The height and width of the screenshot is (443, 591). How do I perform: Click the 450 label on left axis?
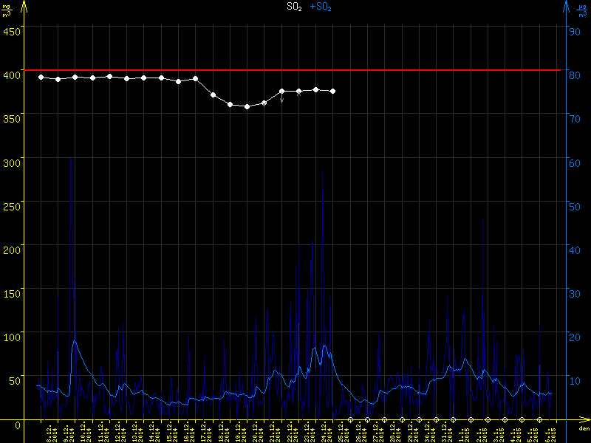pos(11,30)
